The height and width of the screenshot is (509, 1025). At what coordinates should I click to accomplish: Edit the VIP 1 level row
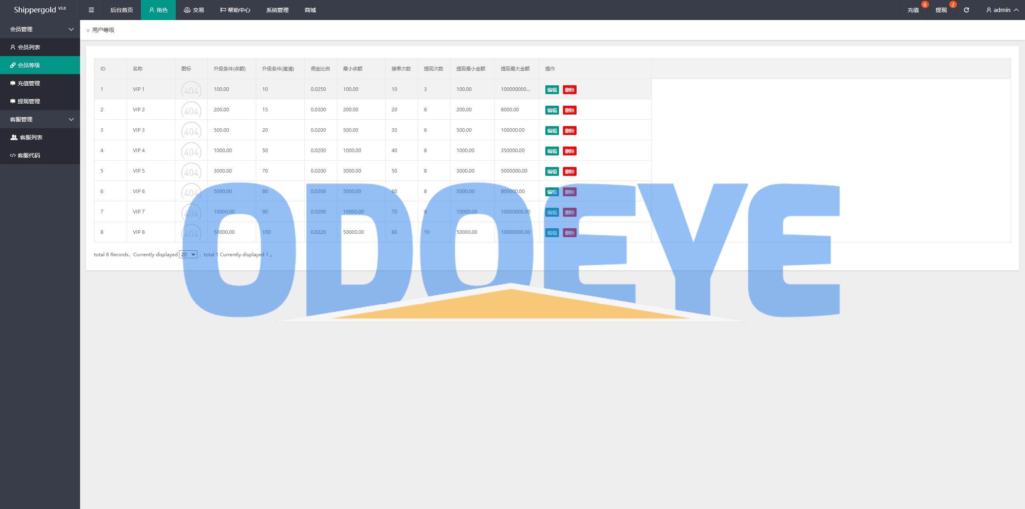point(552,90)
